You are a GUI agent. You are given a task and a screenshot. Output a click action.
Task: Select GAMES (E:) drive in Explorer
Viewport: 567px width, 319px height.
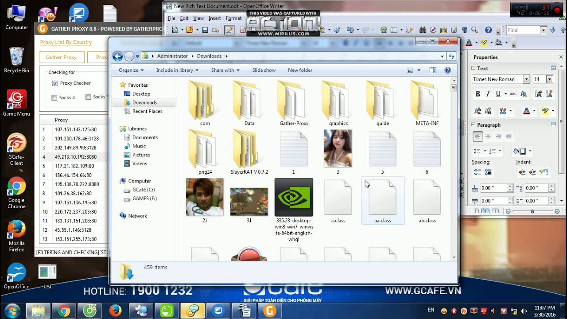tap(144, 198)
